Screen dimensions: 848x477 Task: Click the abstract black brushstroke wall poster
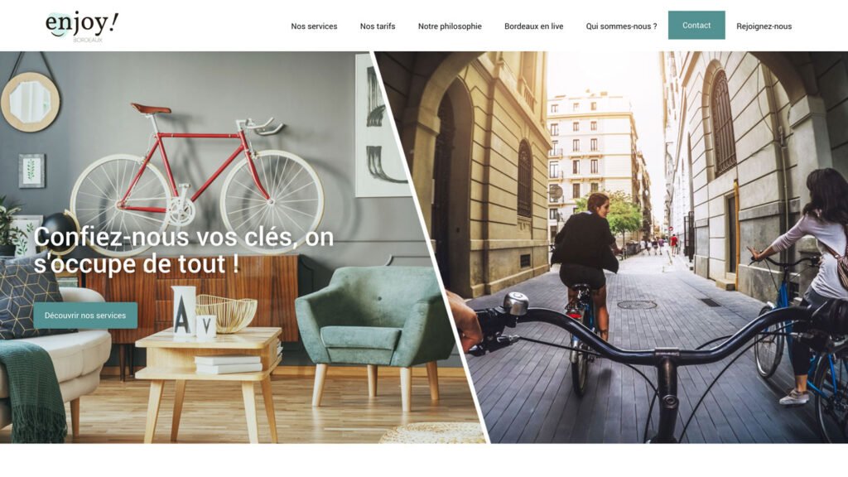coord(378,126)
